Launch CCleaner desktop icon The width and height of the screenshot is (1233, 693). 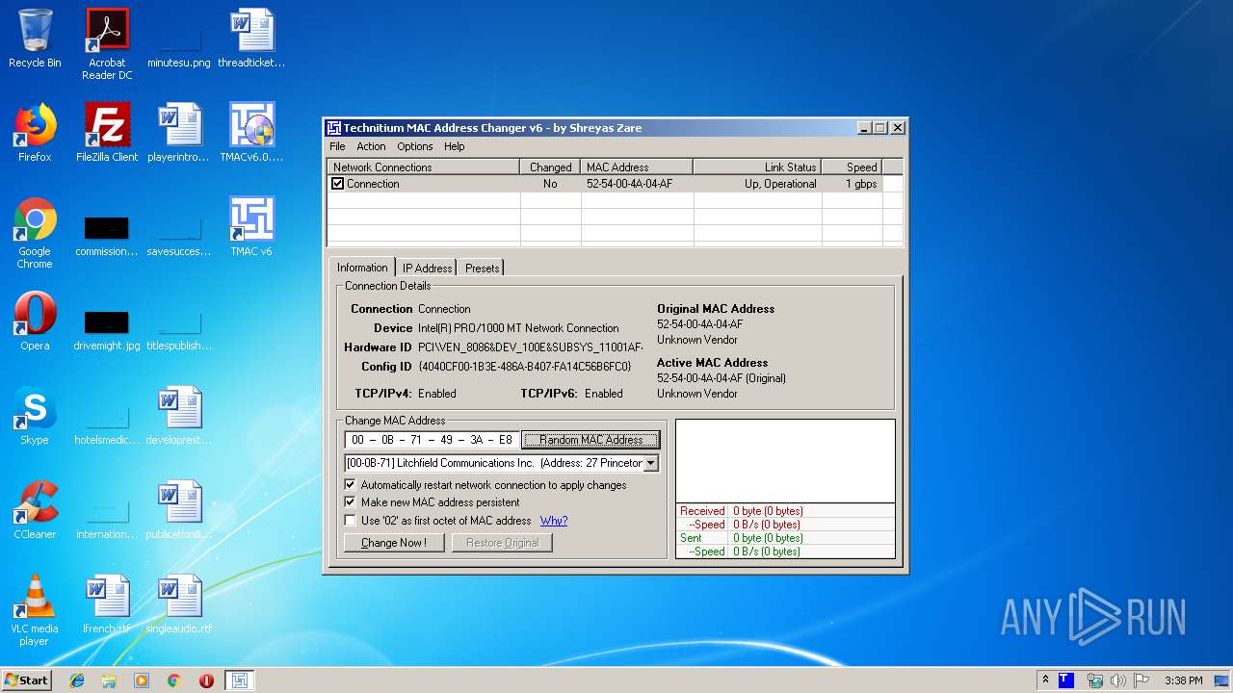coord(35,510)
